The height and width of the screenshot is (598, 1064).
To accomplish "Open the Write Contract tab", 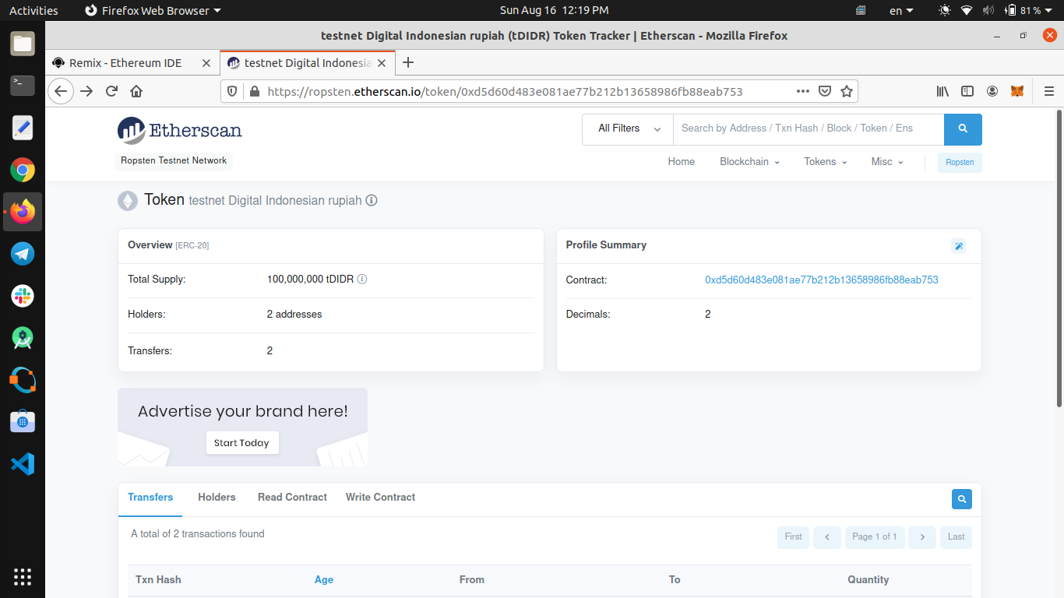I will (380, 497).
